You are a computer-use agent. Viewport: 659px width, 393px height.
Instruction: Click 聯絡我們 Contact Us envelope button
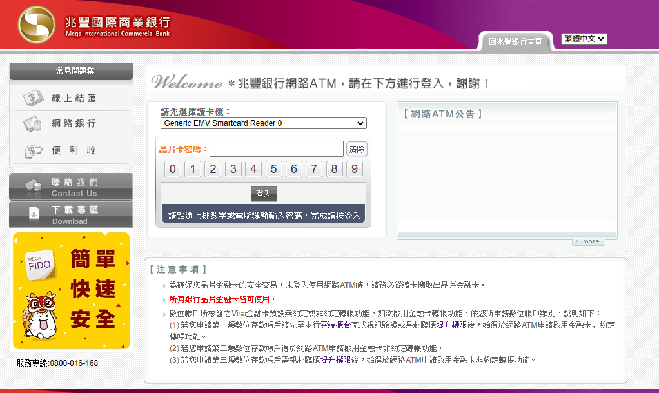[71, 187]
